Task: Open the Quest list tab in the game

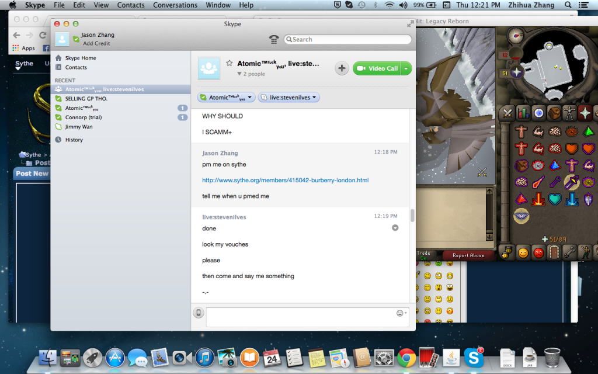Action: tap(538, 113)
